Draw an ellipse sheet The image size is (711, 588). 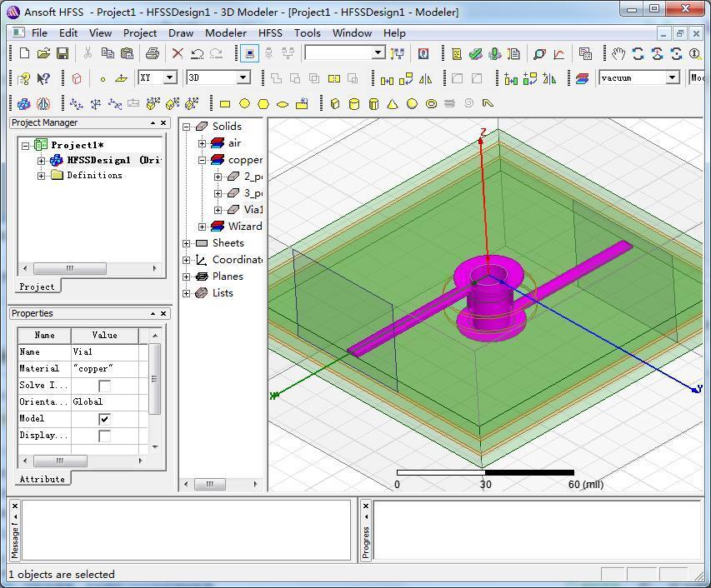[283, 104]
